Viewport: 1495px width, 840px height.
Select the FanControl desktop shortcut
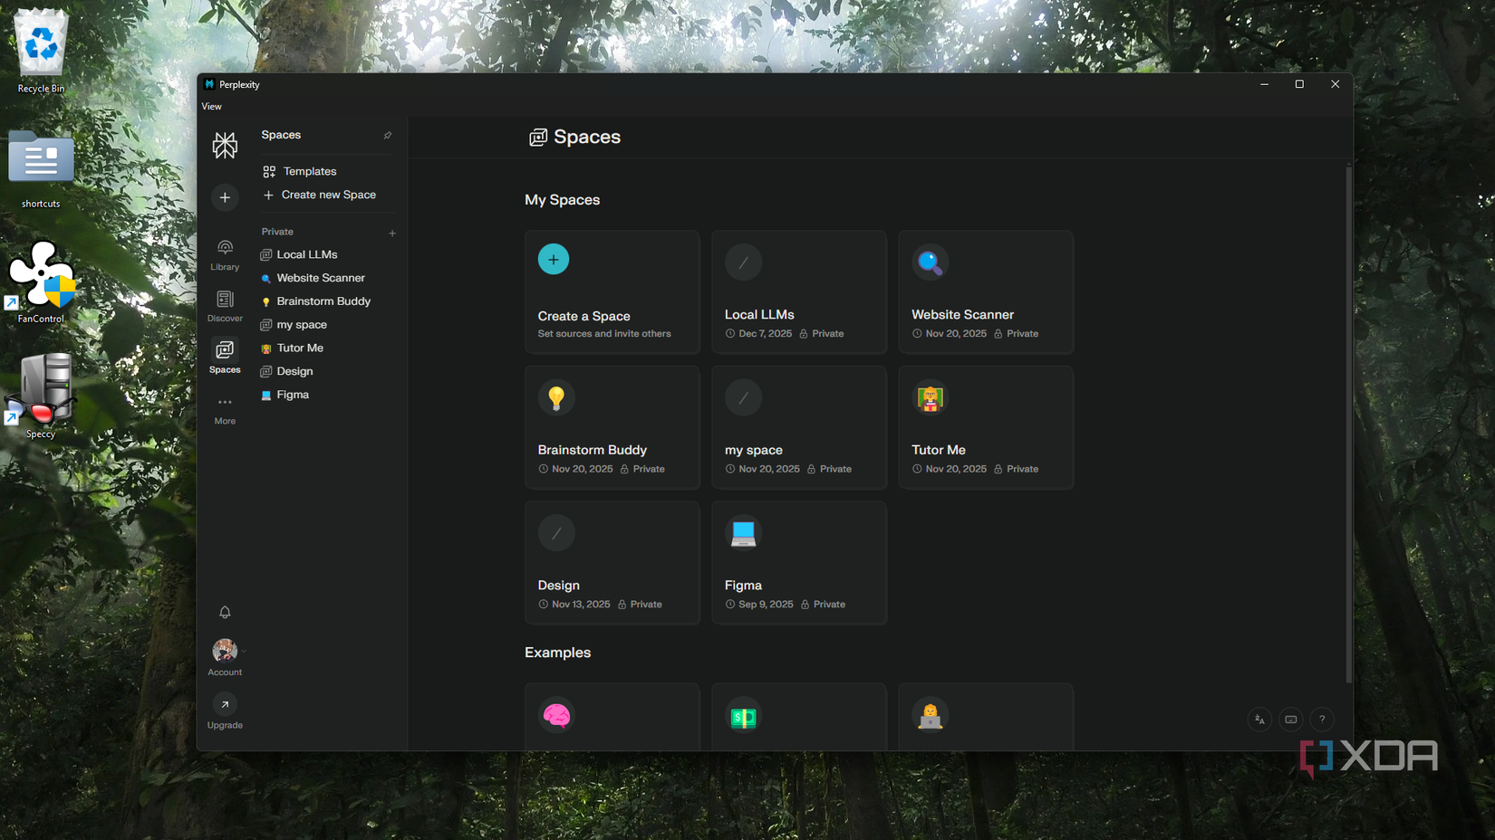click(x=41, y=282)
